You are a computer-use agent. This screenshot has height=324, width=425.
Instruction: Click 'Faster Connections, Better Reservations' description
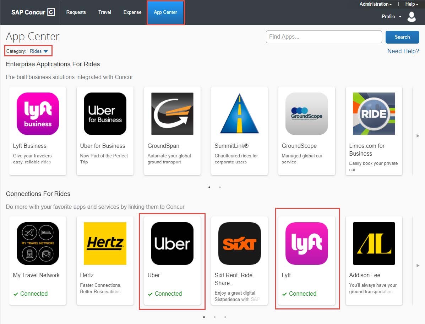tap(100, 288)
